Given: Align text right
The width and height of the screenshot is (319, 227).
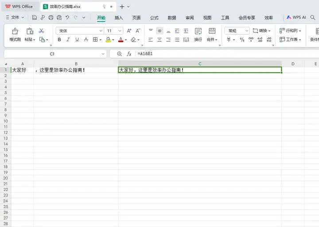Looking at the screenshot, I should (x=168, y=39).
